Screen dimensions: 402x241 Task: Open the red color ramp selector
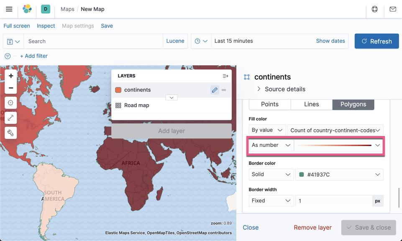point(338,145)
